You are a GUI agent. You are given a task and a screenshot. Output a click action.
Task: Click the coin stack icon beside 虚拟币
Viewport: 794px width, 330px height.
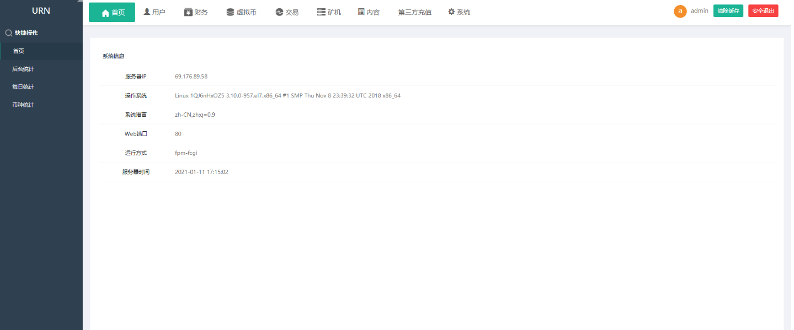point(230,12)
